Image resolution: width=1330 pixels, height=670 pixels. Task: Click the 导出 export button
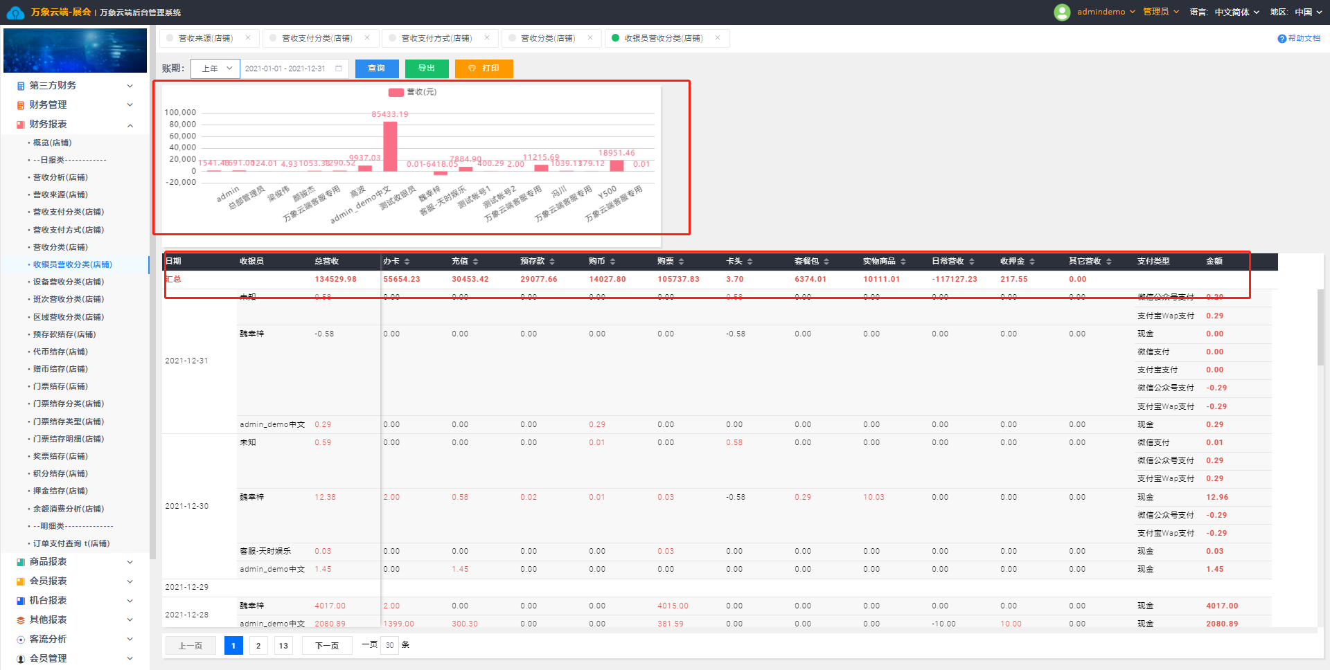[x=427, y=69]
